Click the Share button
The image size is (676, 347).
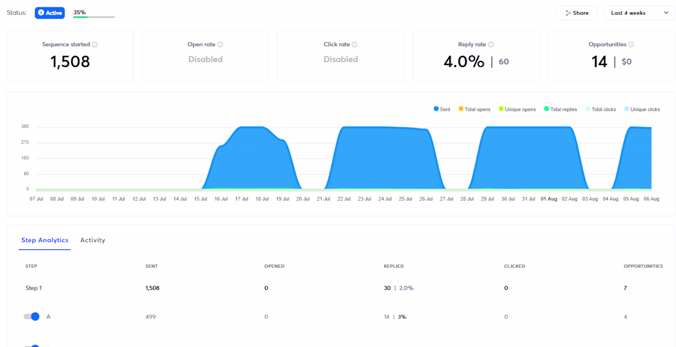tap(576, 13)
